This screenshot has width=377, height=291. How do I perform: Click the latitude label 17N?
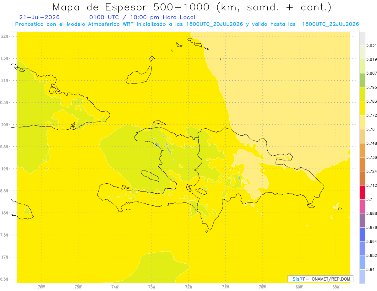click(x=5, y=257)
